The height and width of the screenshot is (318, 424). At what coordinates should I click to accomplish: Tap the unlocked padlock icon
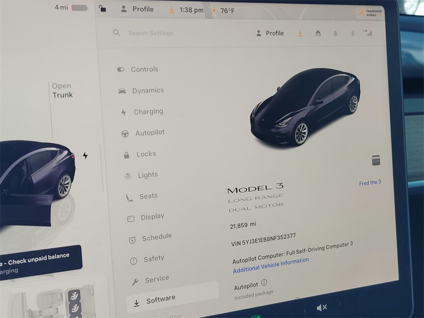point(102,8)
